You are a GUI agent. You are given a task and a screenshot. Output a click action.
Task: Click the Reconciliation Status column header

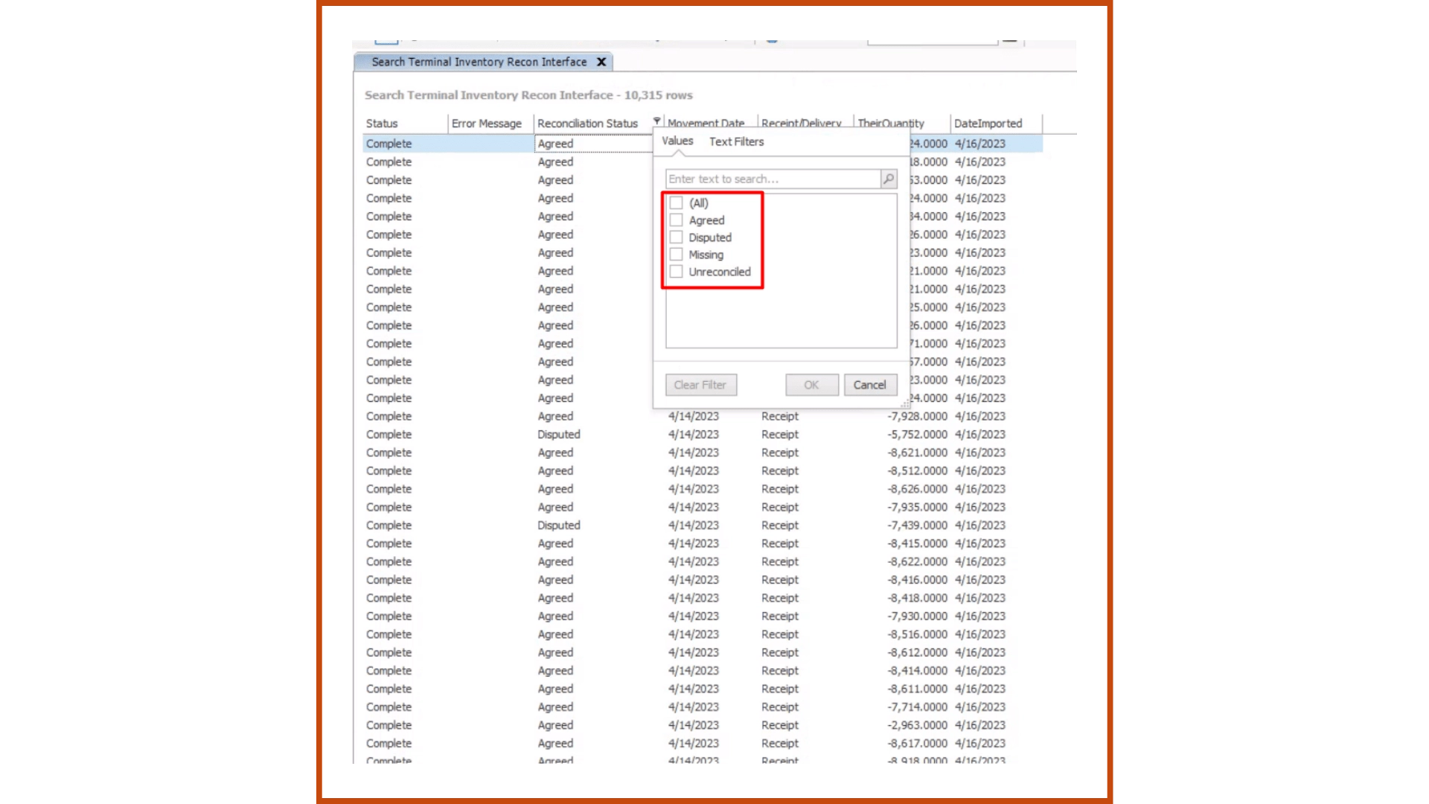[587, 124]
